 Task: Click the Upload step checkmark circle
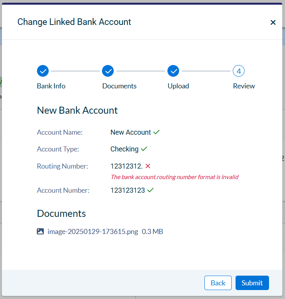(173, 71)
